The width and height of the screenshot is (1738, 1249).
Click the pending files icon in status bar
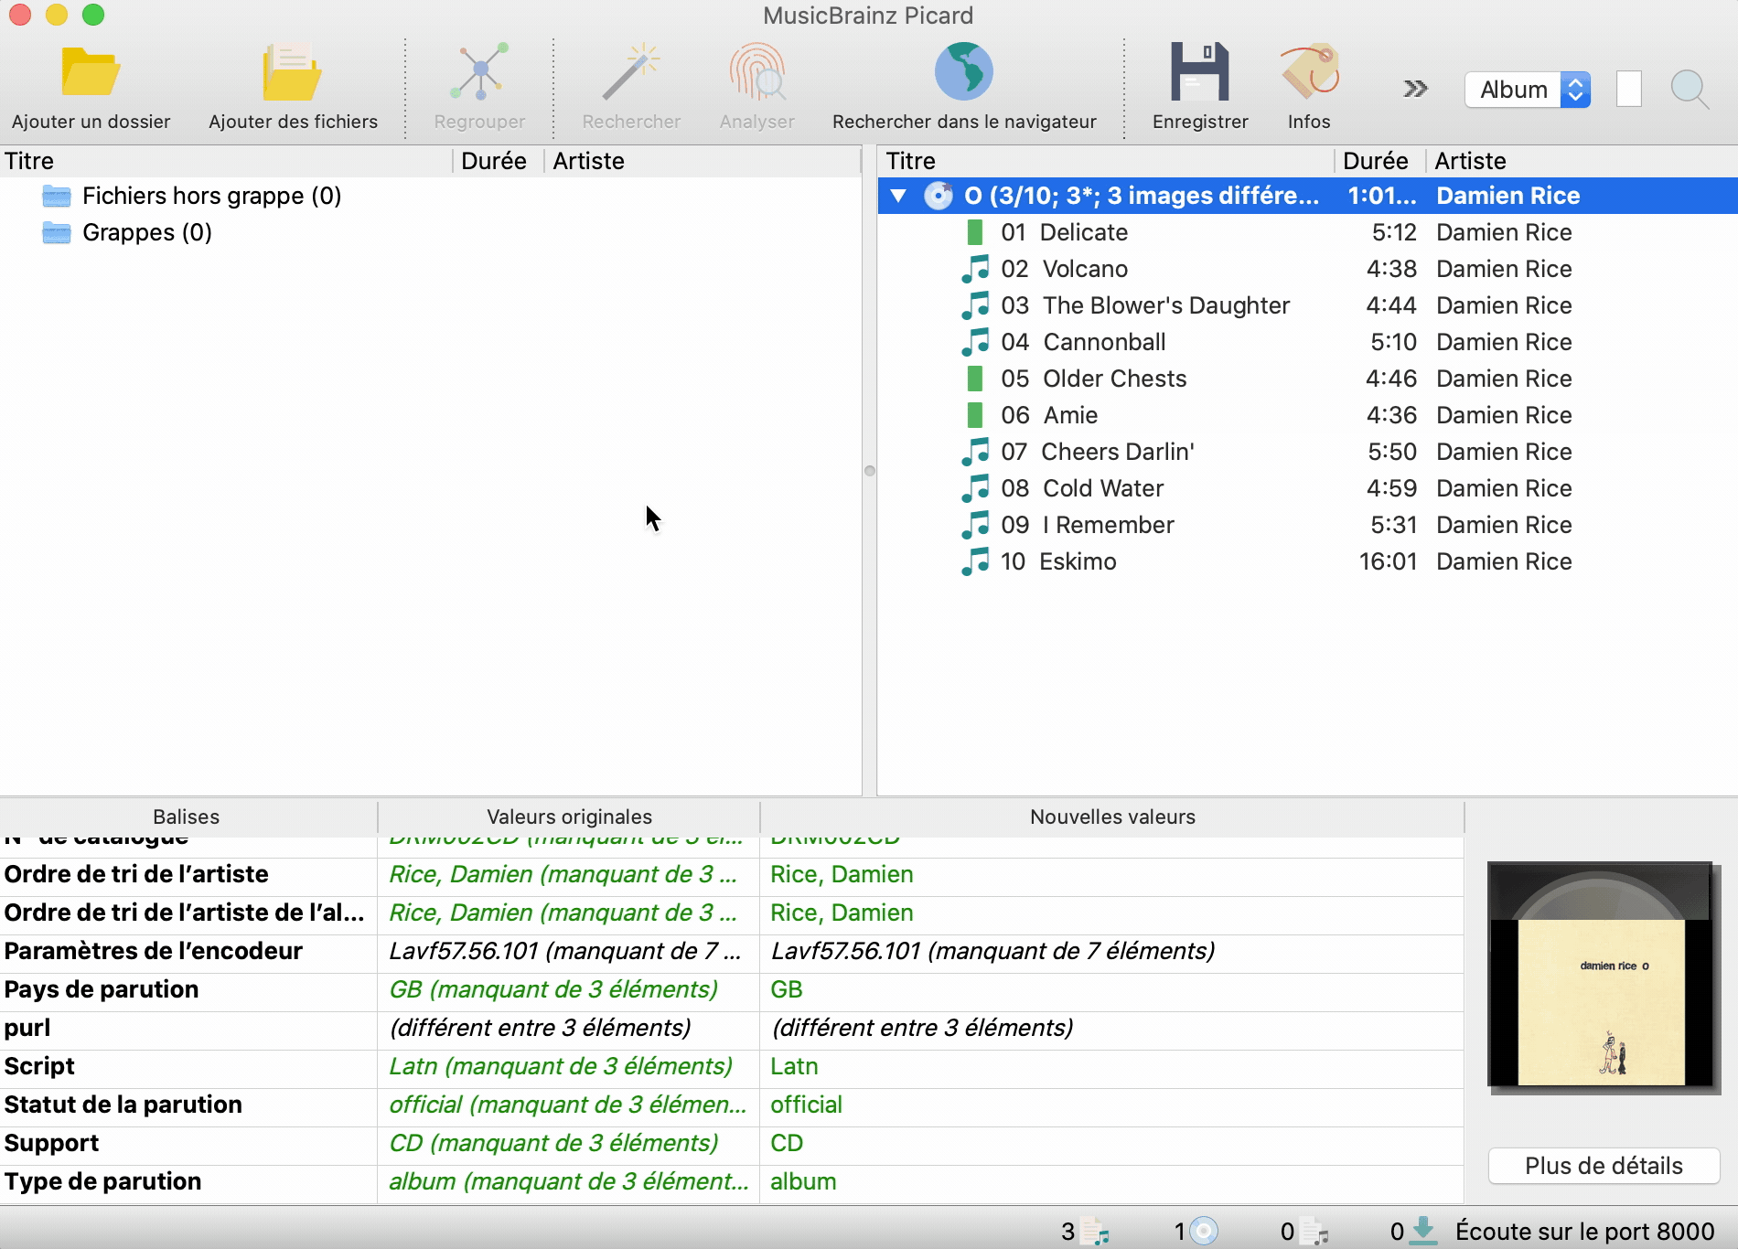(1314, 1232)
